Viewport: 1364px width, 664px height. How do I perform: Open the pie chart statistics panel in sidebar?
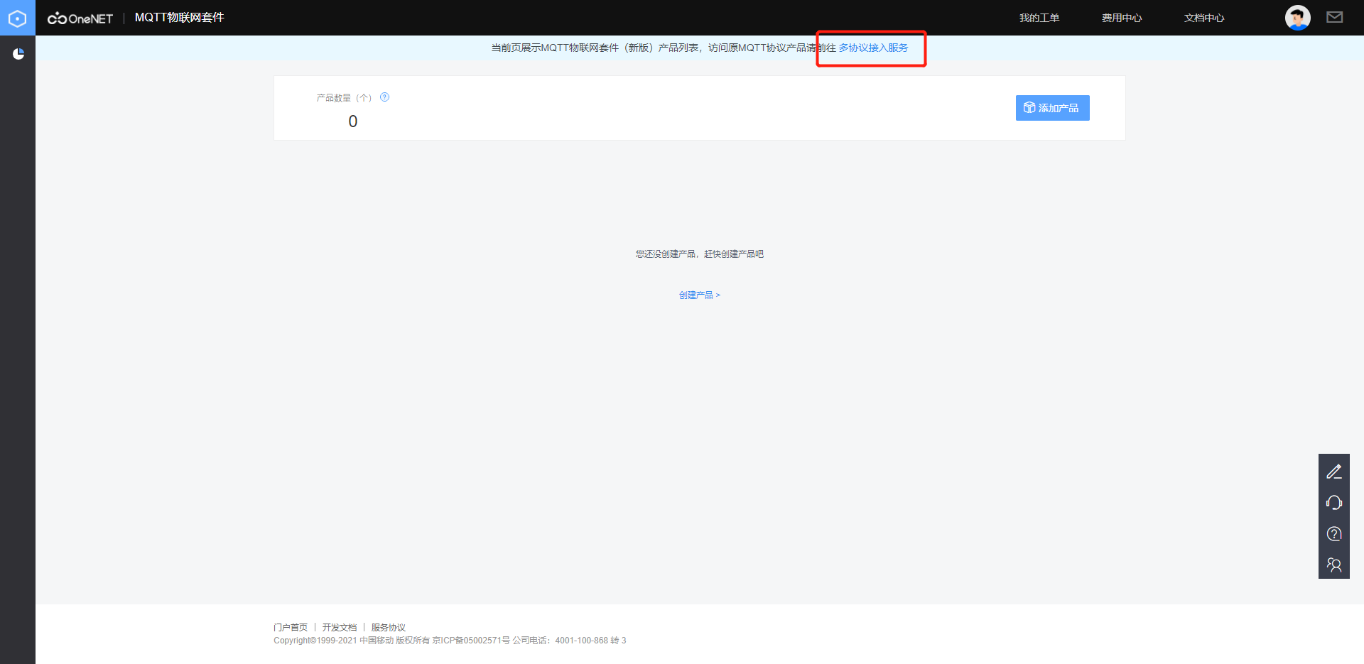tap(19, 53)
